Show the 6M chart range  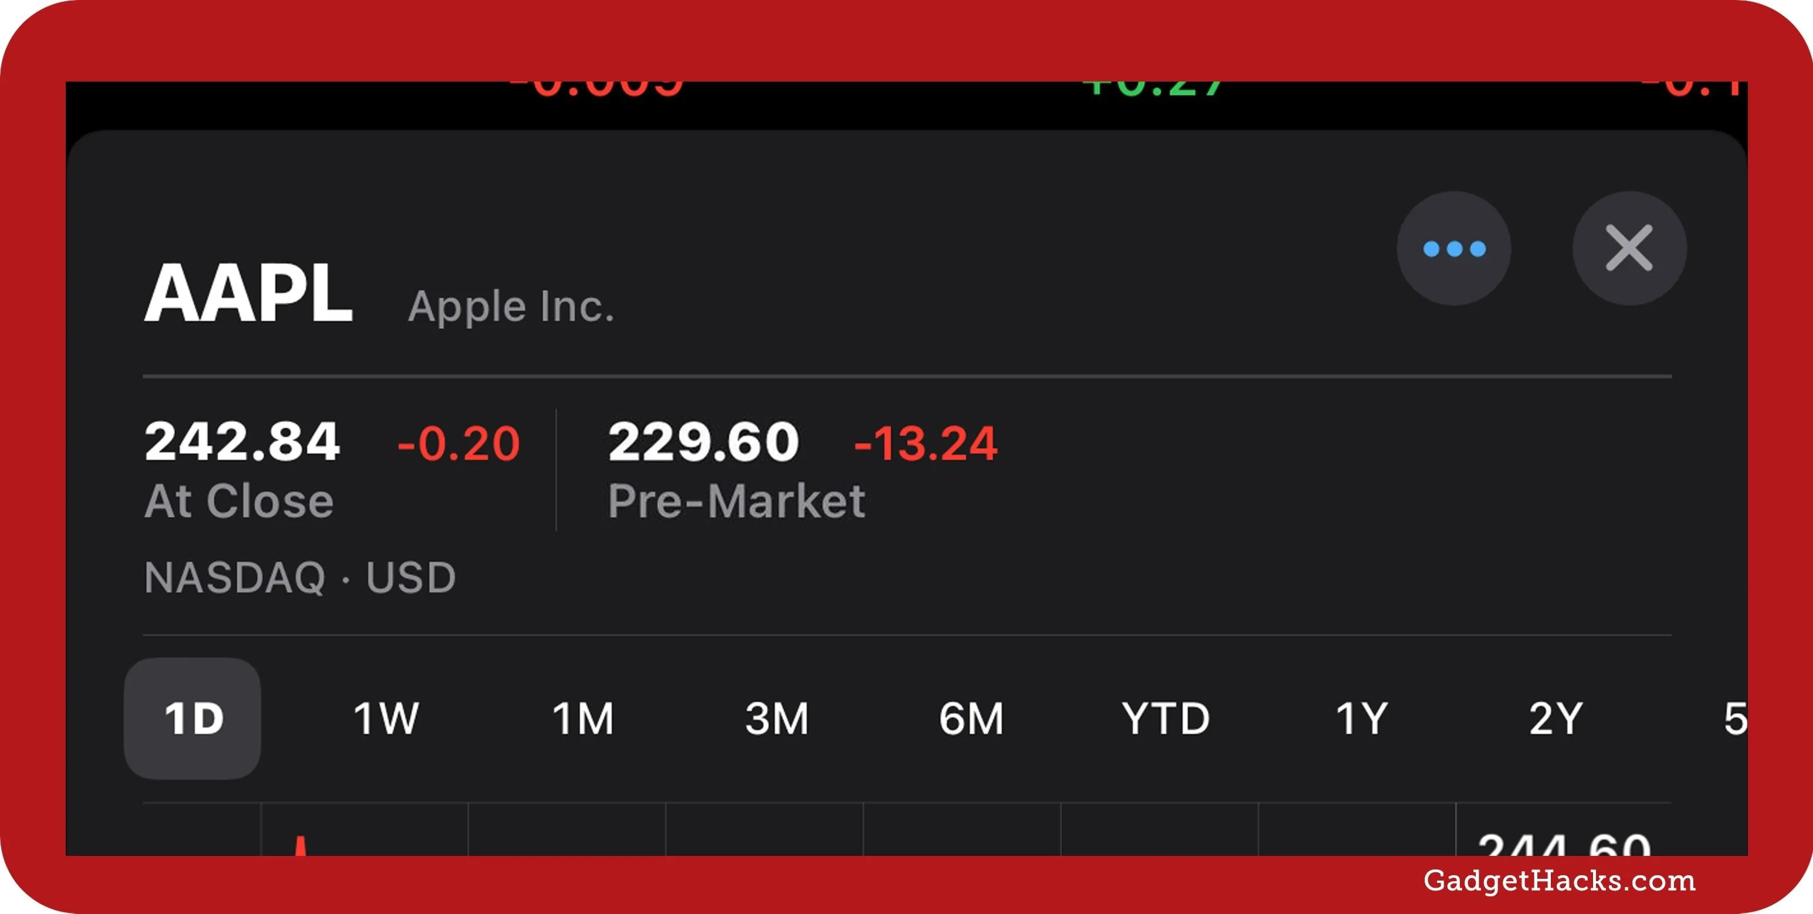(971, 718)
